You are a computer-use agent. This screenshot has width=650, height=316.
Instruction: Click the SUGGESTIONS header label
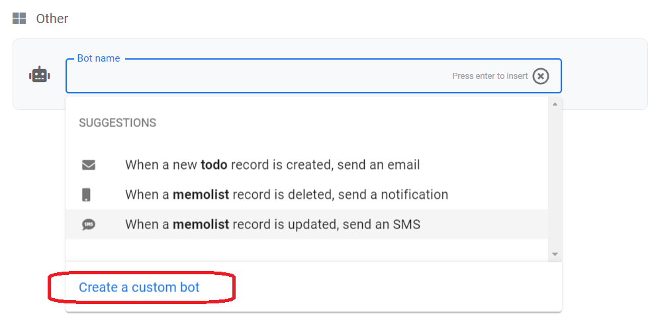coord(117,123)
